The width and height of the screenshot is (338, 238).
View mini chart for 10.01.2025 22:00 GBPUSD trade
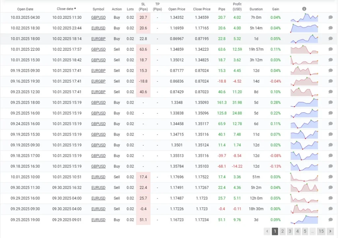click(304, 49)
